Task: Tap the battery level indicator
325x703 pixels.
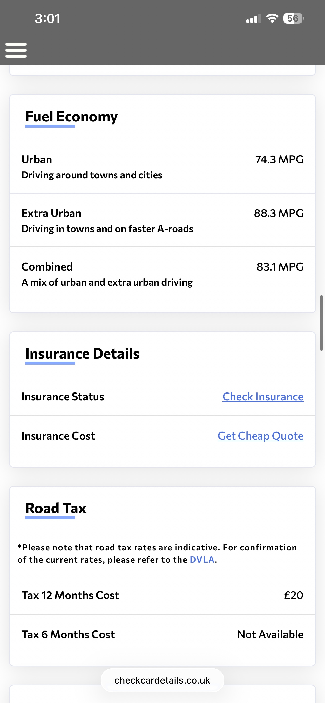Action: tap(293, 18)
